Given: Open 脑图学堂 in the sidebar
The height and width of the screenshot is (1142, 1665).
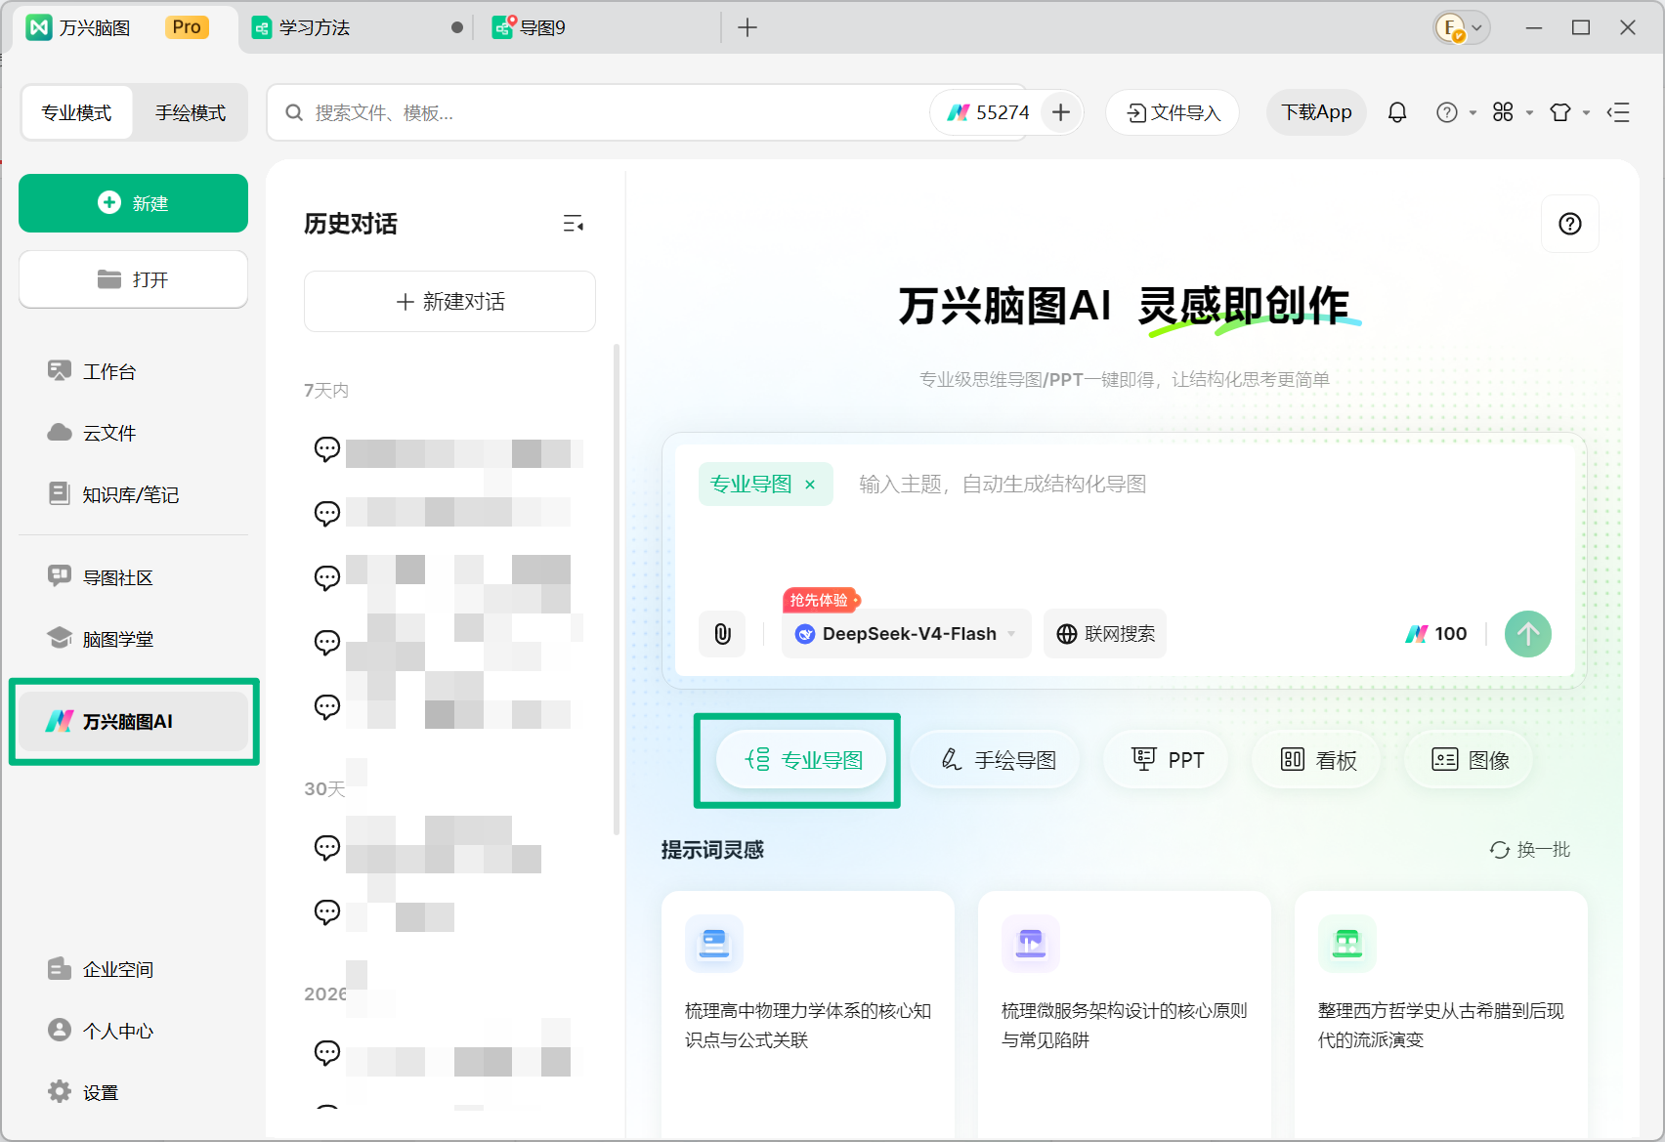Looking at the screenshot, I should click(101, 639).
